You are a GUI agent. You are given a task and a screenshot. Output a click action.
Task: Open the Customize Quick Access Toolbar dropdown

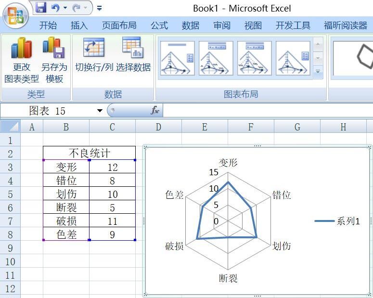pos(99,8)
